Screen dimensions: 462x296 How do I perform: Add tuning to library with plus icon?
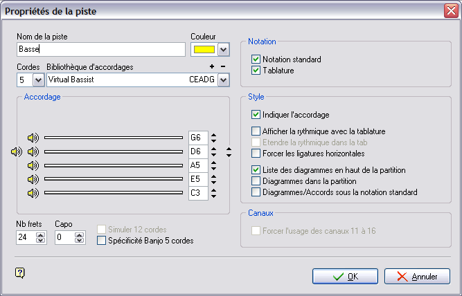[x=212, y=67]
